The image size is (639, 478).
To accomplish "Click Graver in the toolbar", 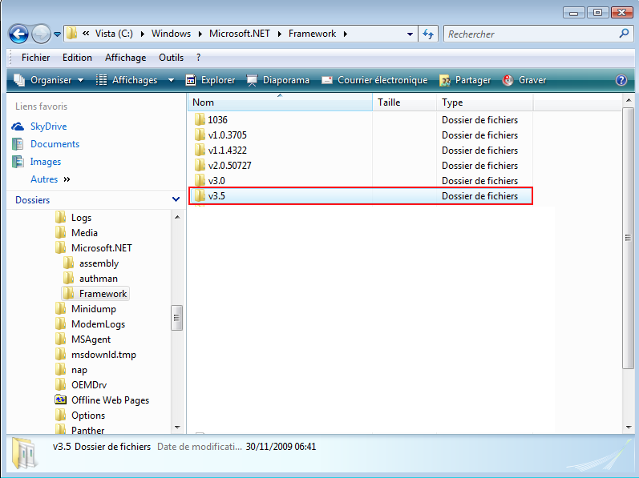I will click(524, 80).
